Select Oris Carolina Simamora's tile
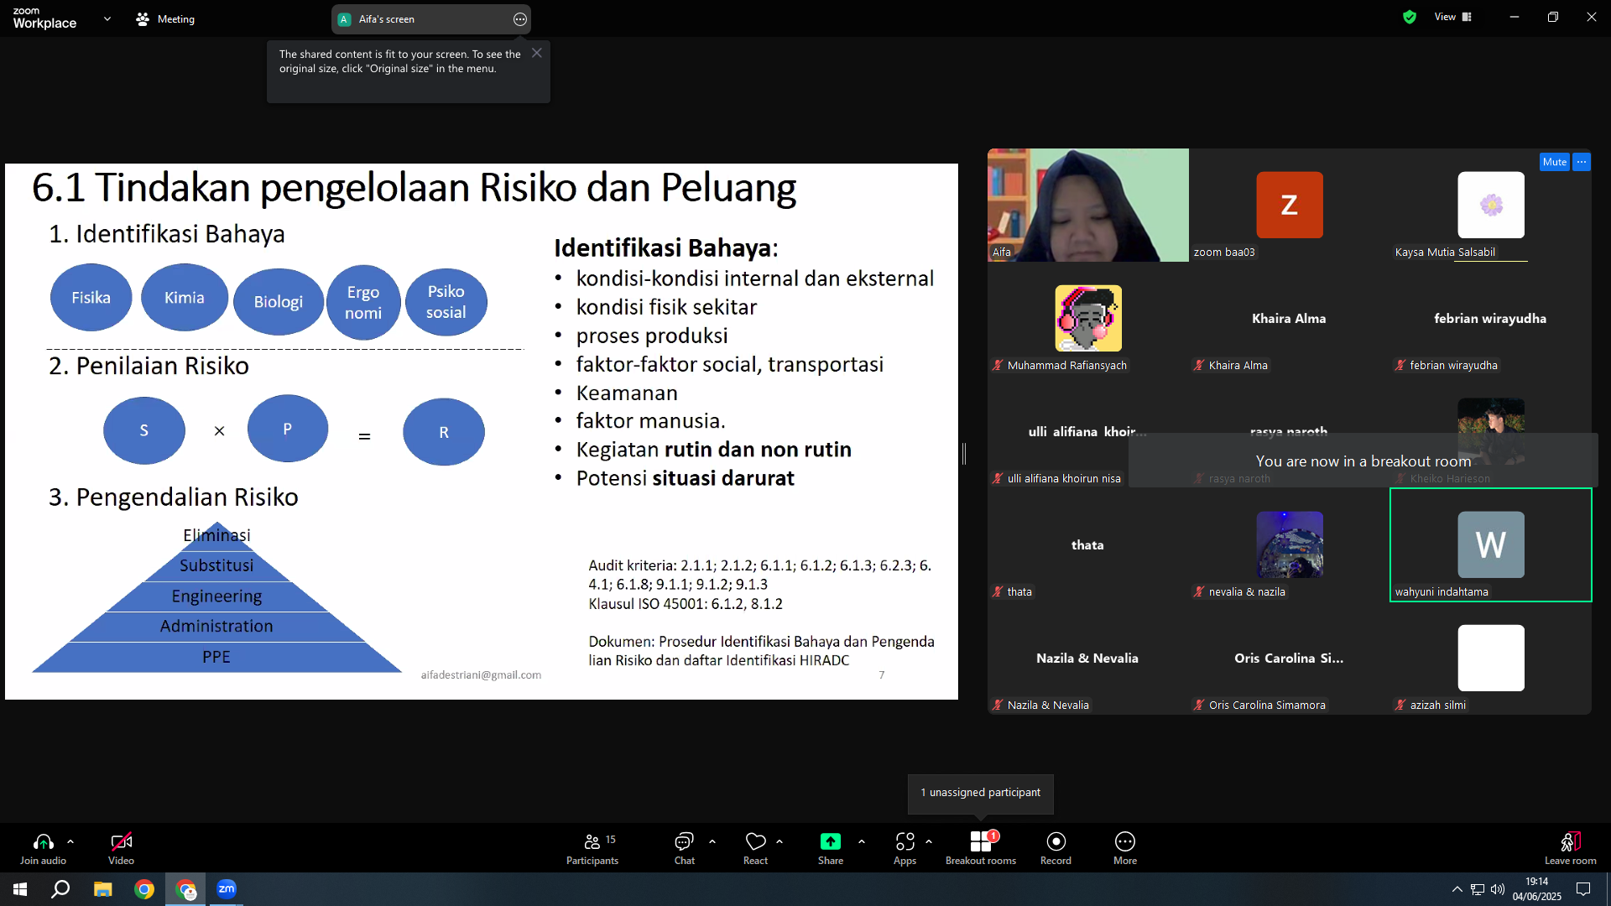 point(1290,659)
